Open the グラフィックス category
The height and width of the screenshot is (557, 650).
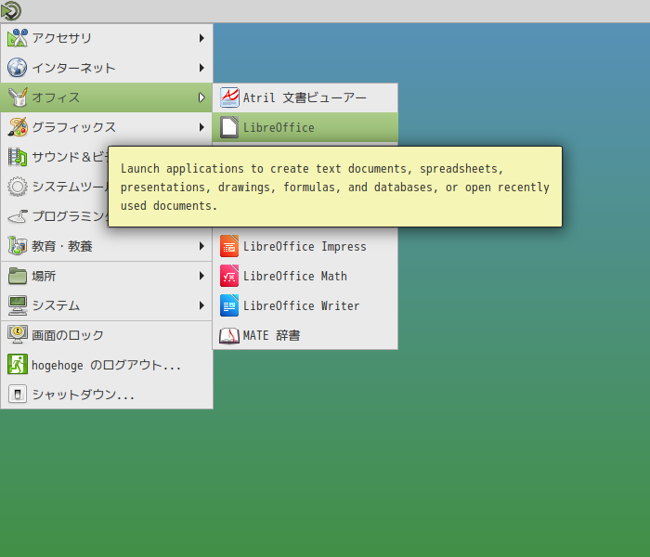click(107, 127)
